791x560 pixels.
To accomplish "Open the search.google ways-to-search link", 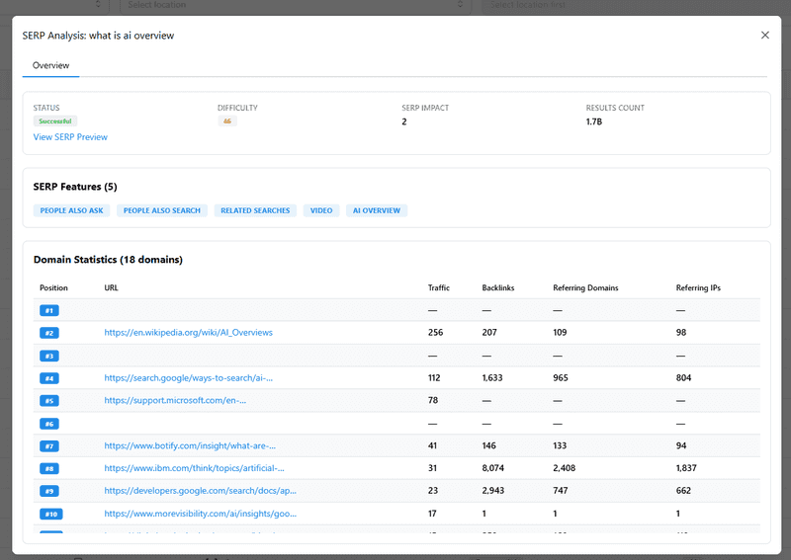I will coord(188,378).
